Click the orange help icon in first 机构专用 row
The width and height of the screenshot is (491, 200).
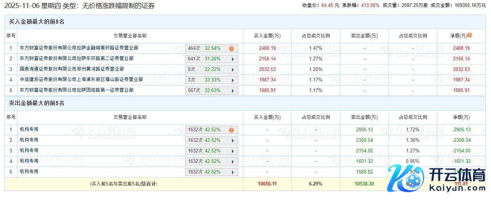tap(231, 130)
